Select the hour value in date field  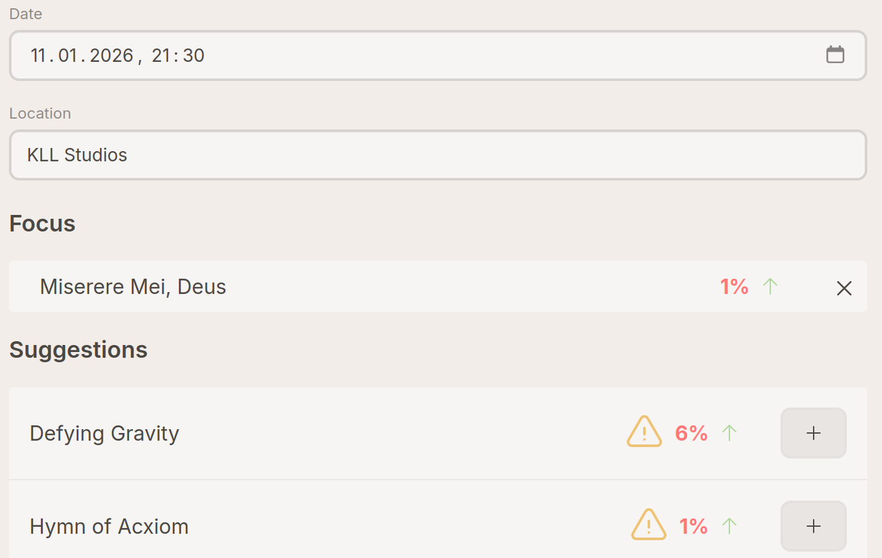(160, 55)
